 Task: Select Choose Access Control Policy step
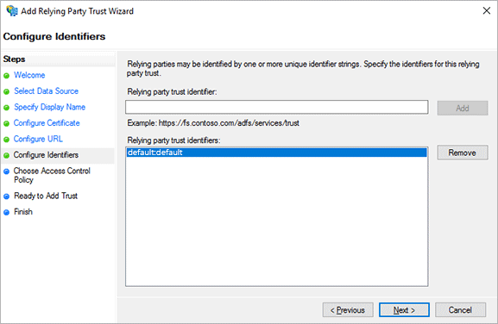[x=52, y=175]
